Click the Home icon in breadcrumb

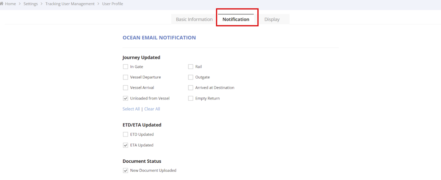[2, 4]
